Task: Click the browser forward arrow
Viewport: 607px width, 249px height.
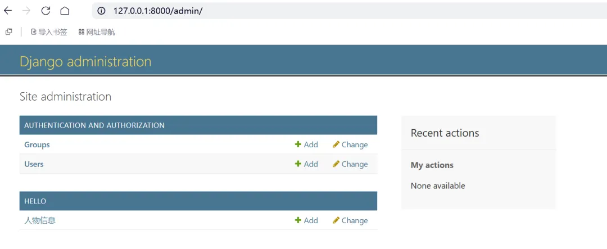Action: click(26, 11)
